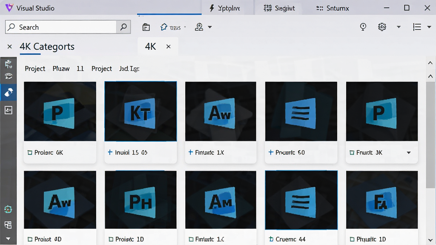The image size is (436, 245).
Task: Click the 1.1 filter label
Action: (x=80, y=68)
